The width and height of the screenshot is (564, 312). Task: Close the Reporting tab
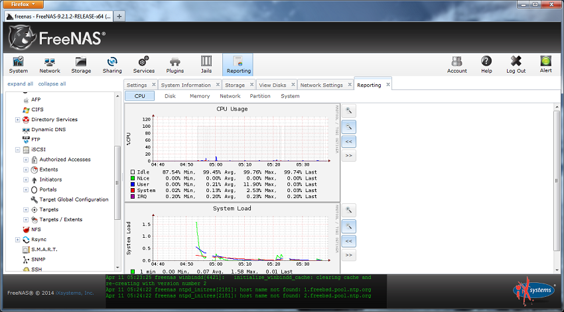coord(388,85)
